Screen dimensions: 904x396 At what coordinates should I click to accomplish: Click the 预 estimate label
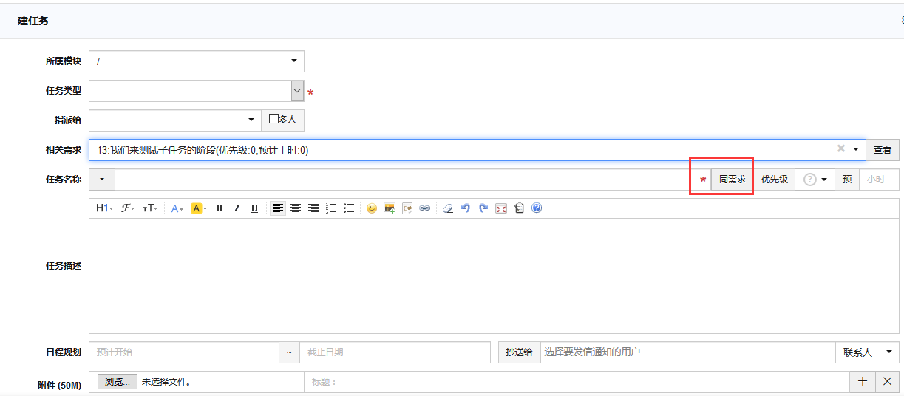(847, 180)
